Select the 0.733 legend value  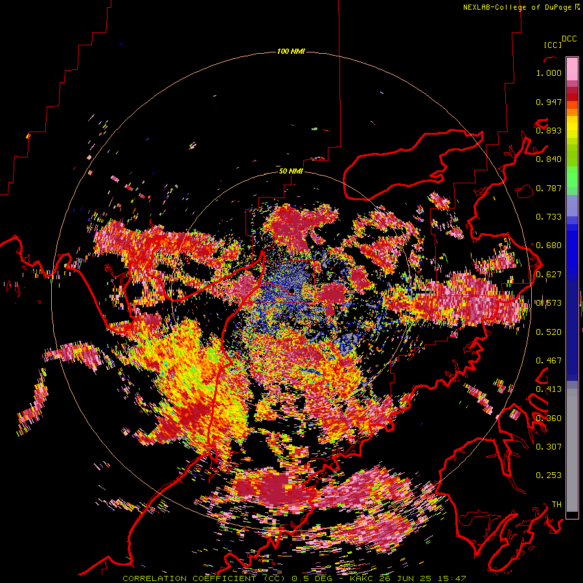point(549,217)
